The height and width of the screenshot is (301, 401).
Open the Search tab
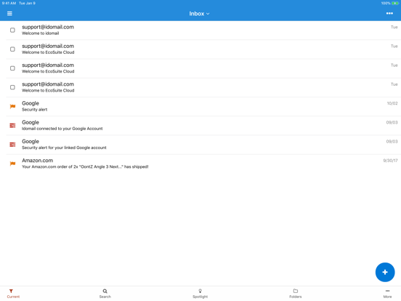(x=105, y=294)
